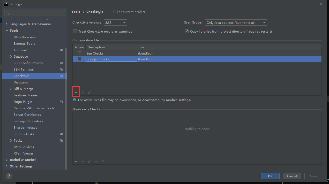Viewport: 329px width, 184px height.
Task: Click the Cancel button
Action: 292,176
